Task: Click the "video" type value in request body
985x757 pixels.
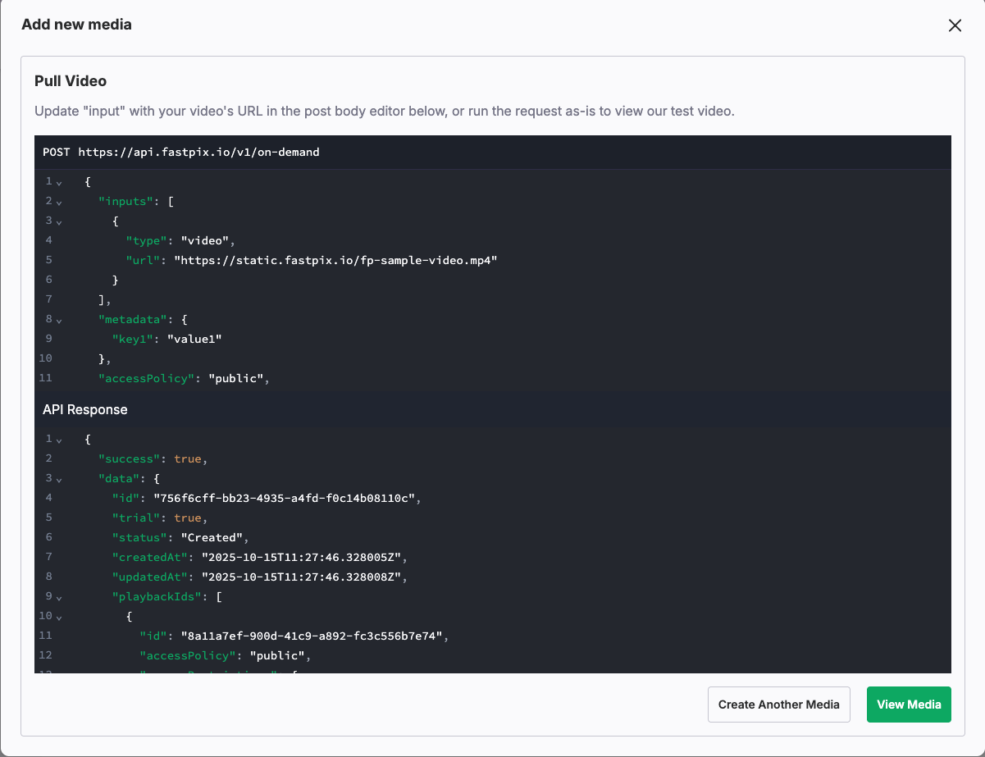Action: pos(207,240)
